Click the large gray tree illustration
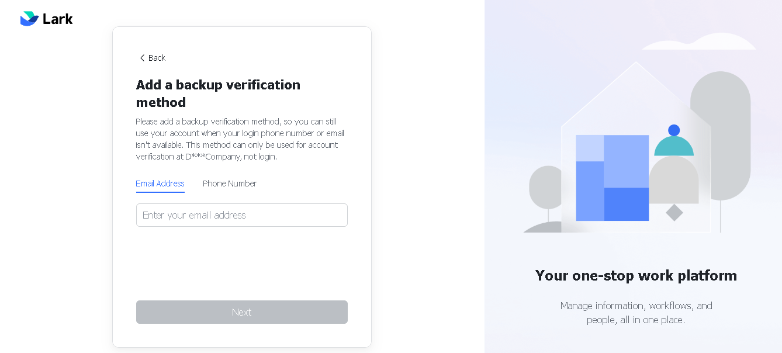 (x=720, y=136)
